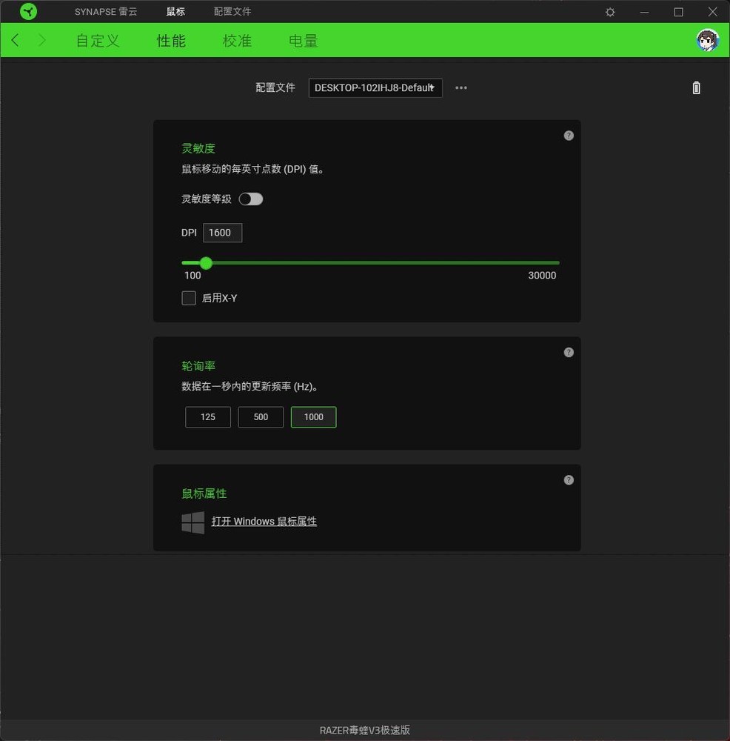This screenshot has width=730, height=741.
Task: Expand the DESKTOP-102IHJ8-Default profile dropdown
Action: (375, 88)
